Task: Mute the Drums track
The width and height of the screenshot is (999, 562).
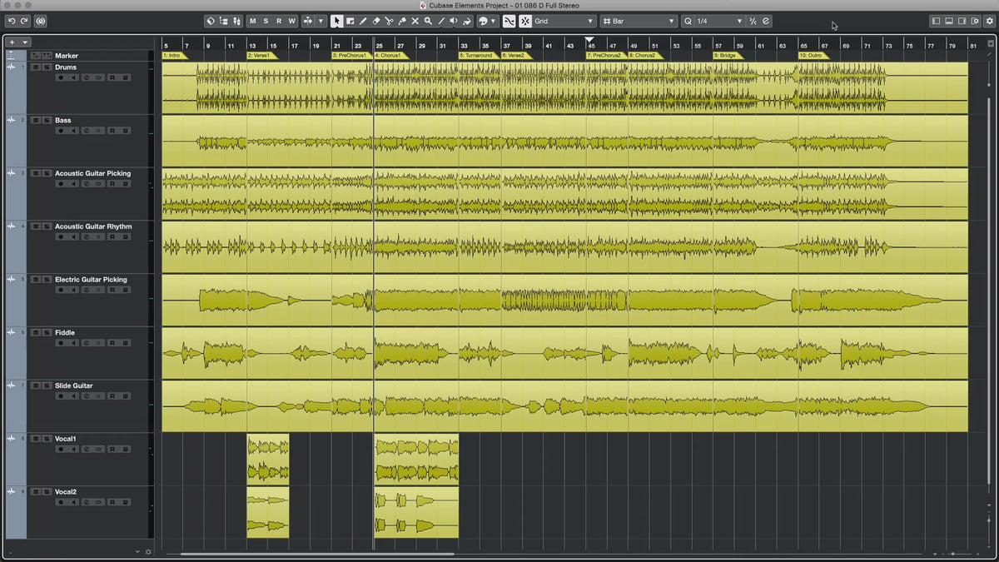Action: (x=35, y=67)
